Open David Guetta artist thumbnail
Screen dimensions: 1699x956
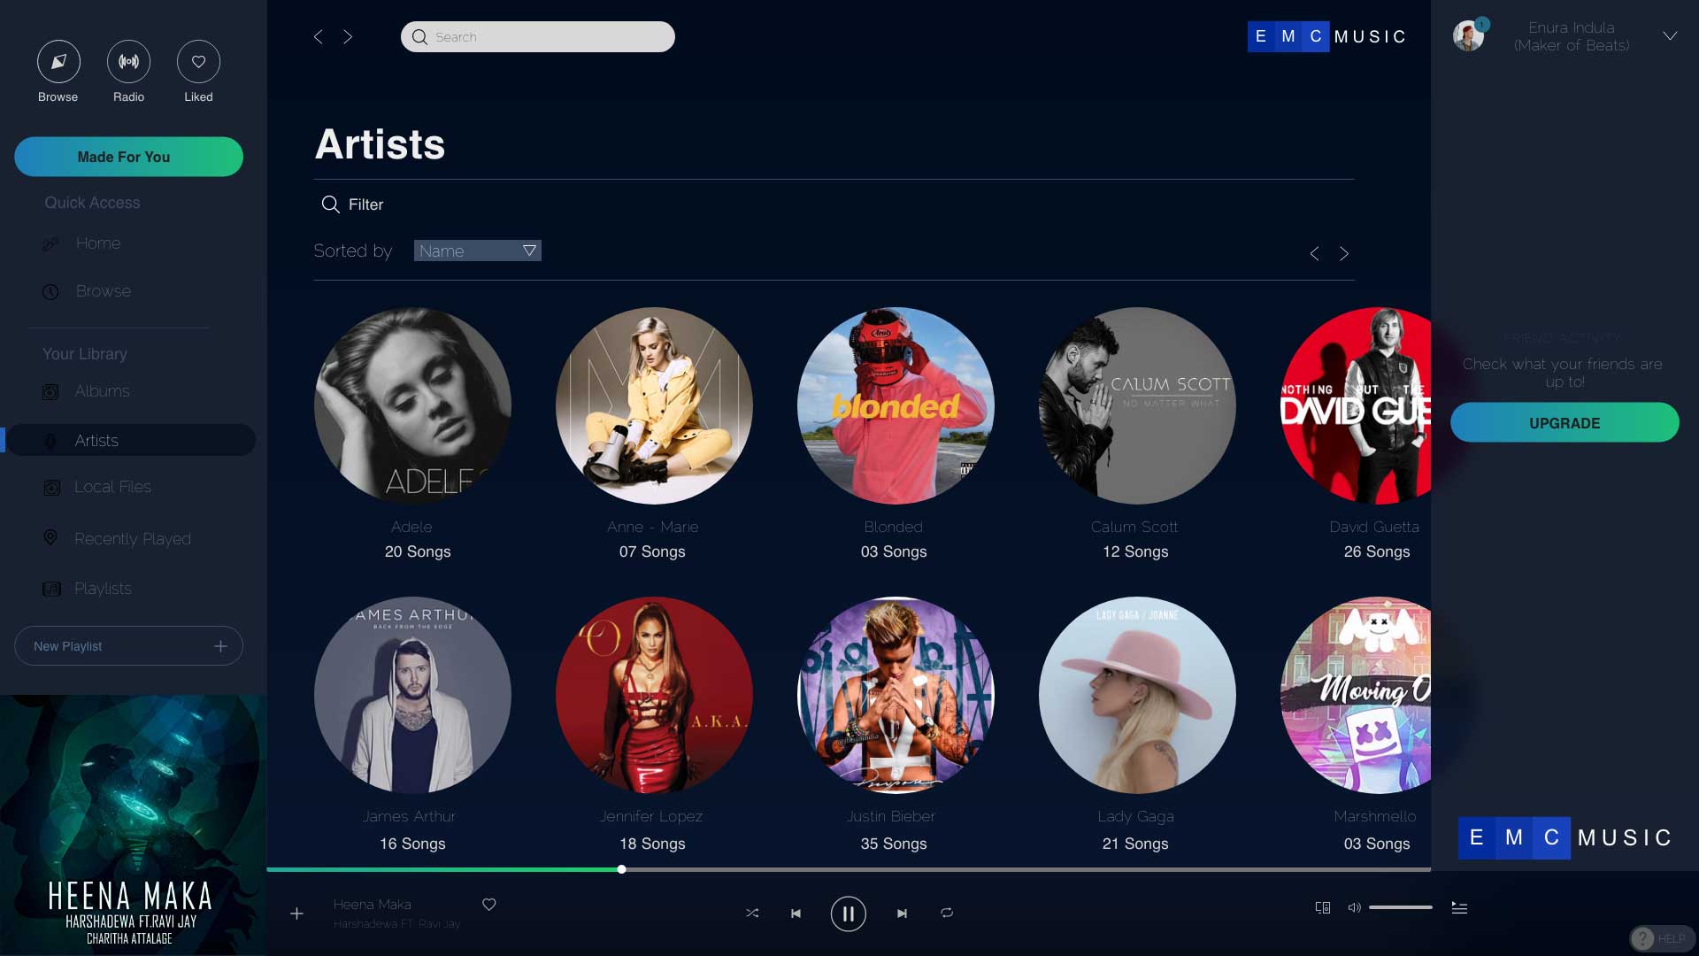click(x=1356, y=405)
